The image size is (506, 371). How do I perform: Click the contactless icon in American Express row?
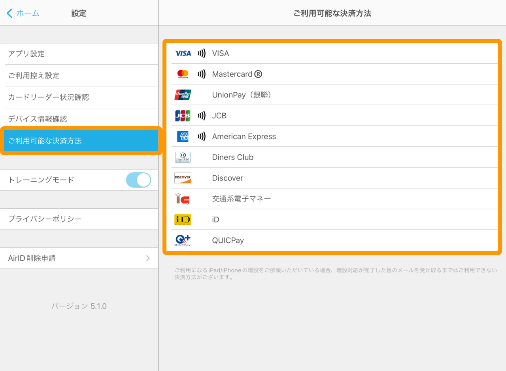[202, 137]
